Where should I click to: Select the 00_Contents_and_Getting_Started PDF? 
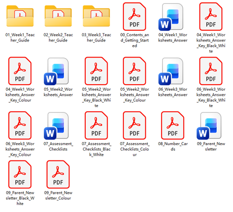click(135, 16)
